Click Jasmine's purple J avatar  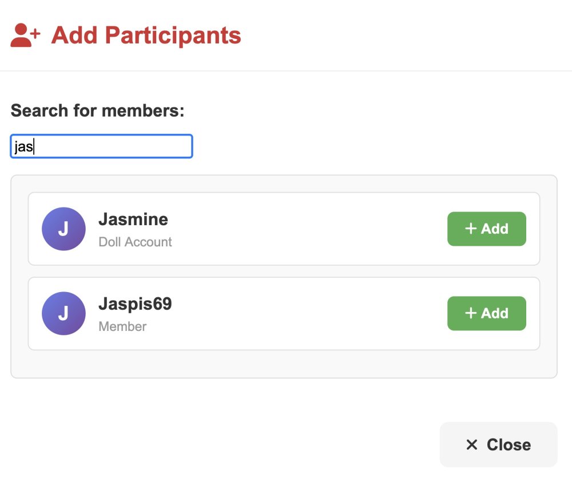64,229
